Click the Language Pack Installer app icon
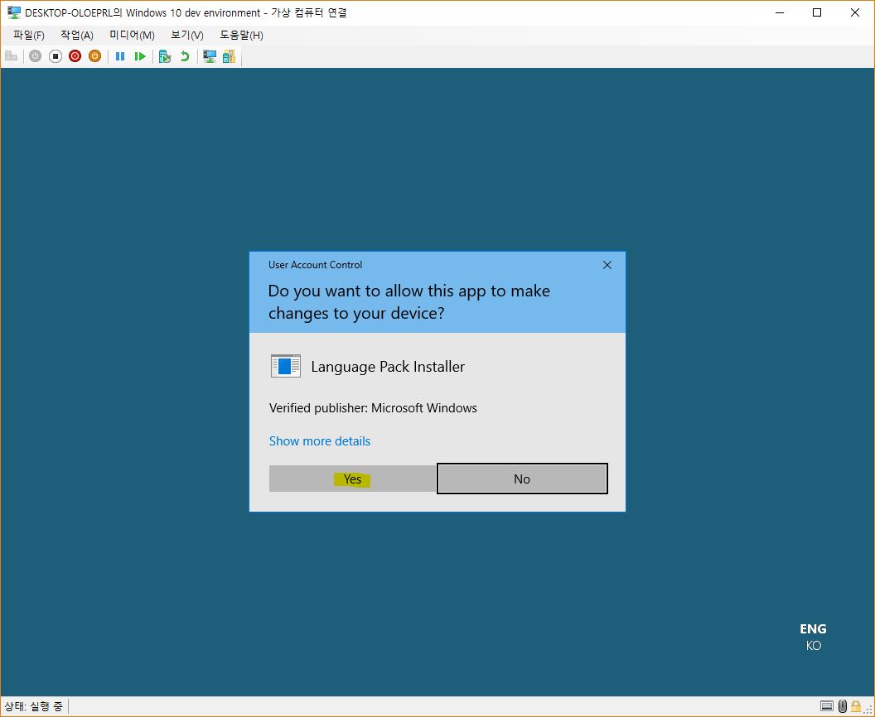The image size is (875, 717). click(286, 366)
